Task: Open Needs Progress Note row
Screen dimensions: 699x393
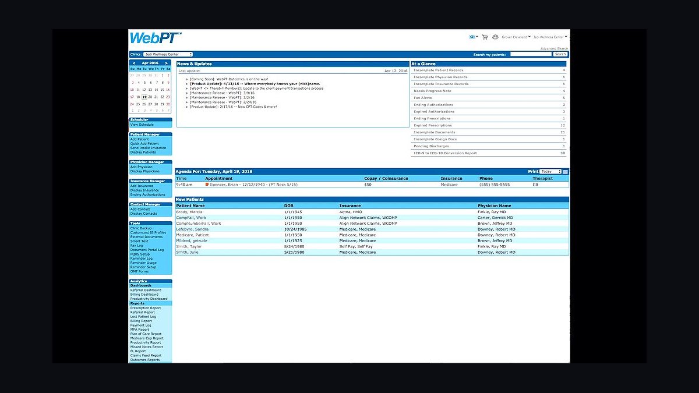Action: (x=489, y=91)
